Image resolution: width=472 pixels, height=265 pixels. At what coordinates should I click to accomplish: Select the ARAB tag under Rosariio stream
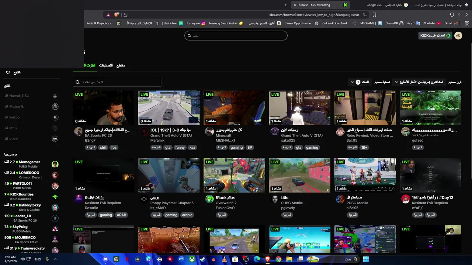coord(121,215)
